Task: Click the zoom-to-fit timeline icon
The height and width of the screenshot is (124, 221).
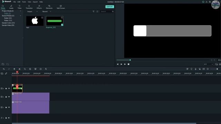Action: [204, 69]
